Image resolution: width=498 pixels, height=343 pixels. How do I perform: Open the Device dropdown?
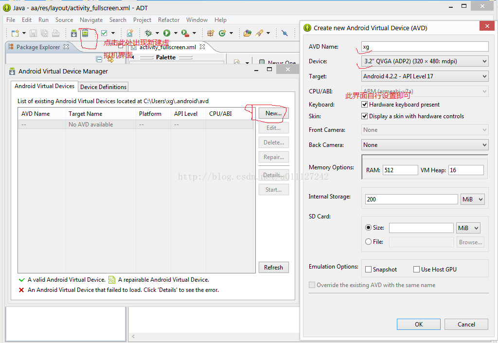pyautogui.click(x=425, y=61)
